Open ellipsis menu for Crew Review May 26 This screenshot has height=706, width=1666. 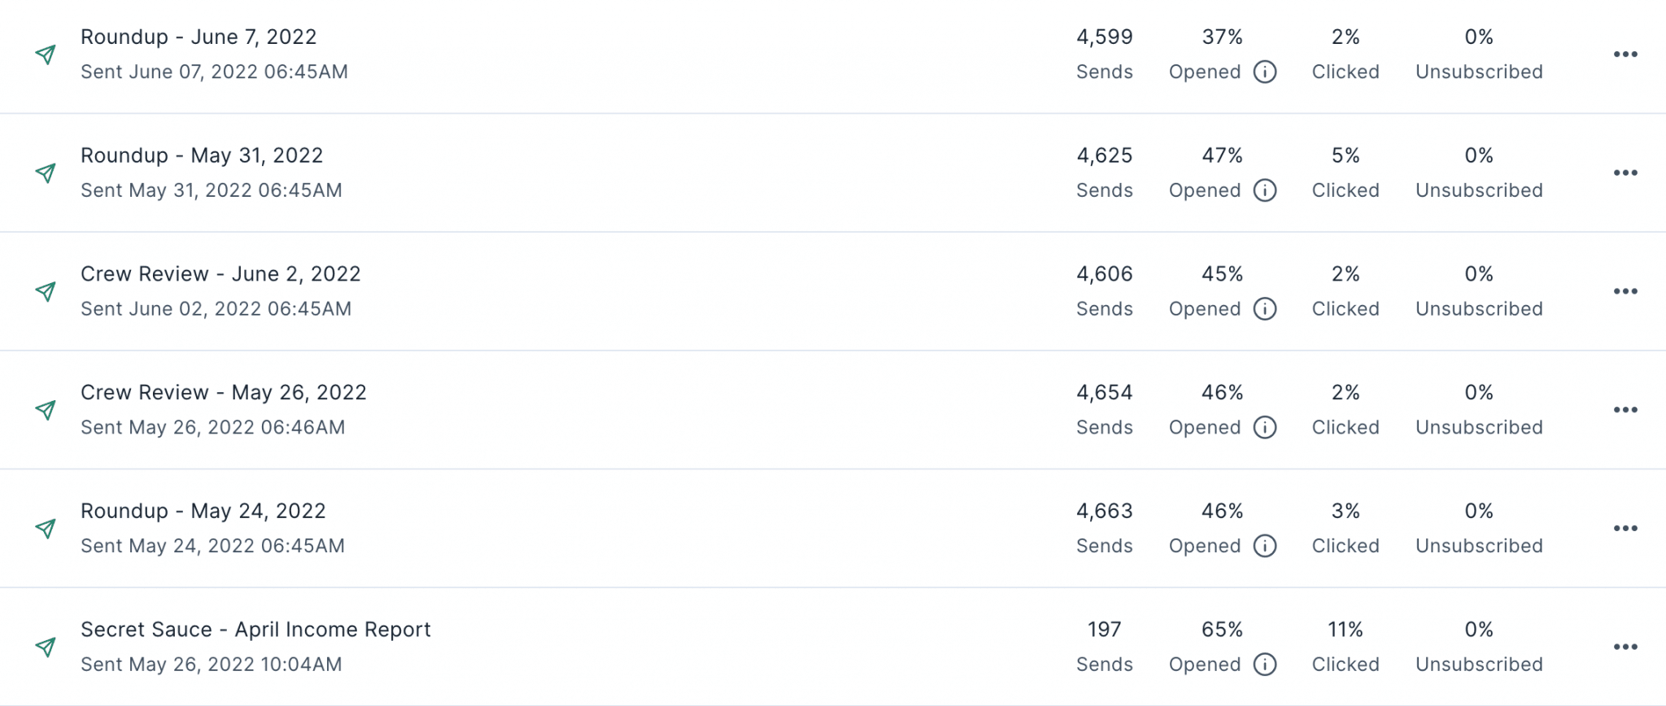[x=1625, y=410]
